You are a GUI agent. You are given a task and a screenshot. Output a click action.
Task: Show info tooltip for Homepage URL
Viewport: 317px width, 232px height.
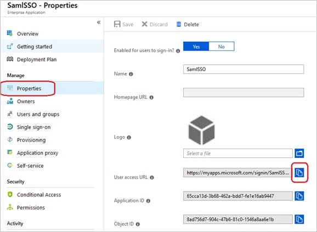click(x=151, y=98)
